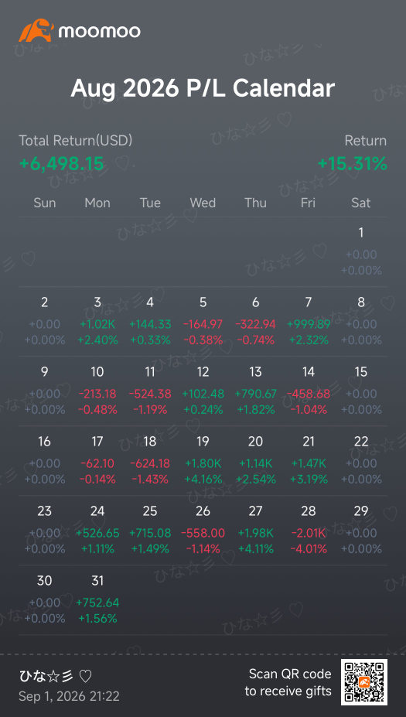Open the day 28 cell with -2.01K
Viewport: 406px width, 717px height.
(x=309, y=531)
